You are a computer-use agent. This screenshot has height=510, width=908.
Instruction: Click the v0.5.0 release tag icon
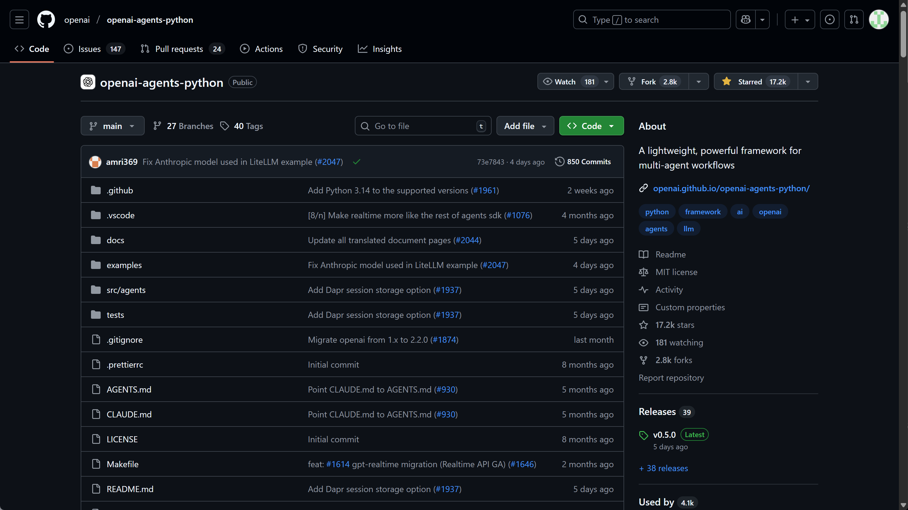[644, 435]
